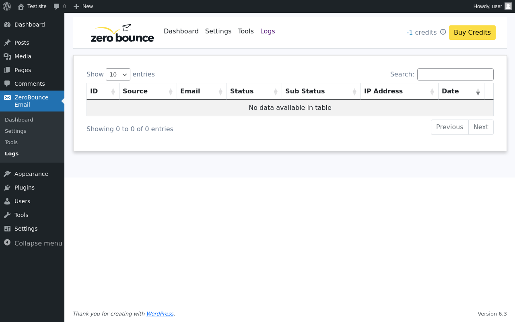This screenshot has width=515, height=322.
Task: Click the user avatar in admin bar
Action: tap(508, 6)
